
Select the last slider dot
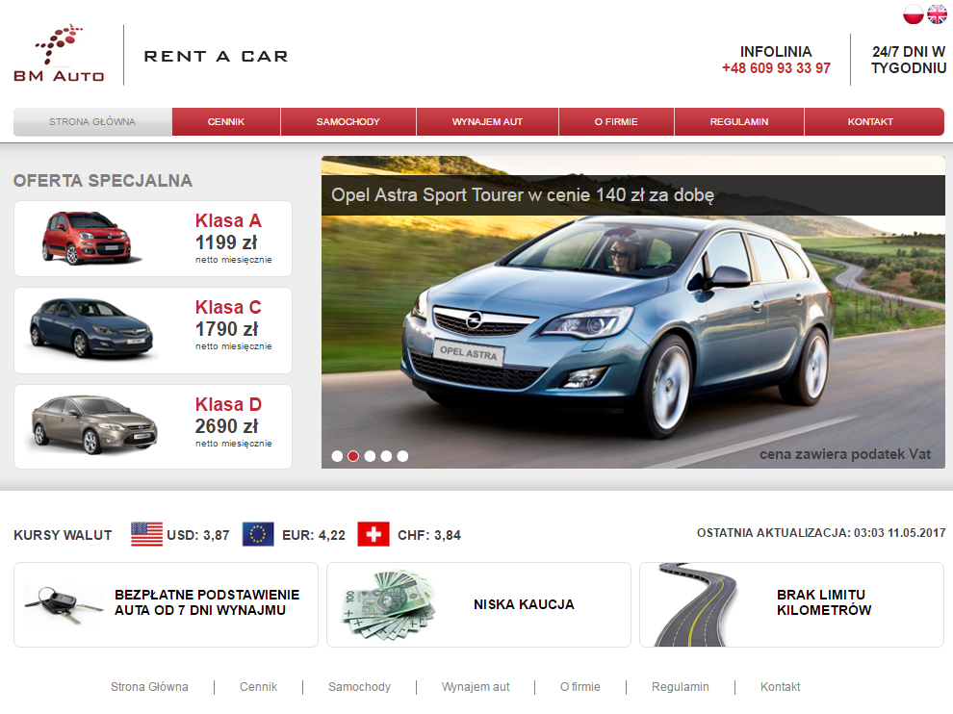(x=402, y=456)
